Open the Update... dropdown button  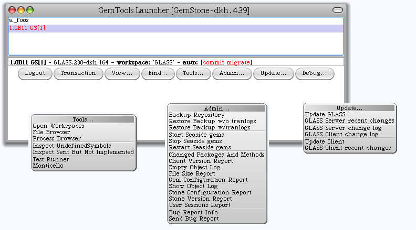pyautogui.click(x=274, y=73)
